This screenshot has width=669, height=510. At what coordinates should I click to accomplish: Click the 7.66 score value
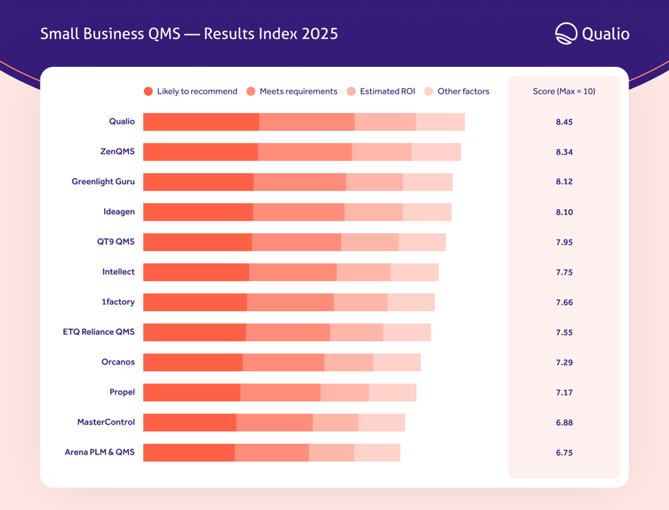[x=564, y=302]
